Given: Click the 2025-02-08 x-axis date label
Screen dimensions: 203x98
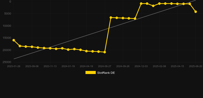Looking at the screenshot, I should point(159,66).
